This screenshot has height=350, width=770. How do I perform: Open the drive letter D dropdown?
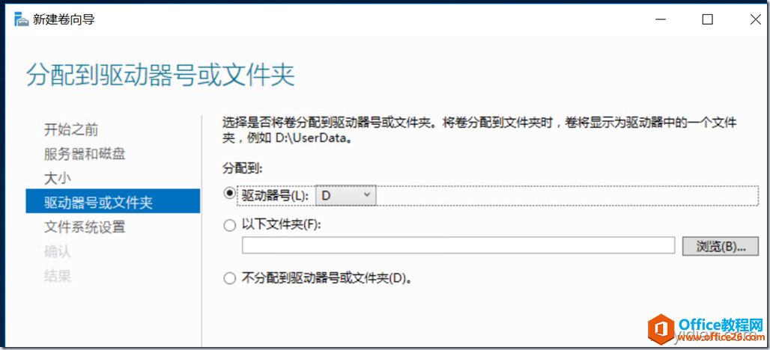[x=346, y=195]
